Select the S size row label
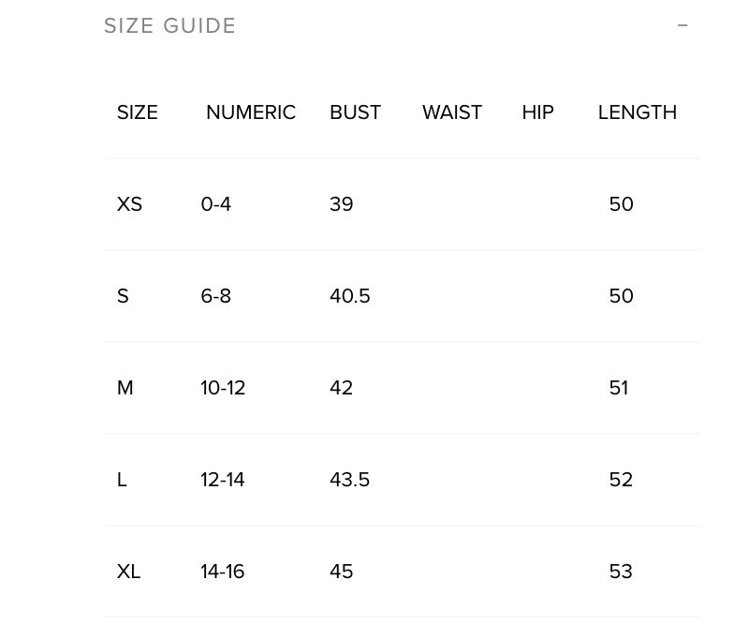 tap(123, 296)
